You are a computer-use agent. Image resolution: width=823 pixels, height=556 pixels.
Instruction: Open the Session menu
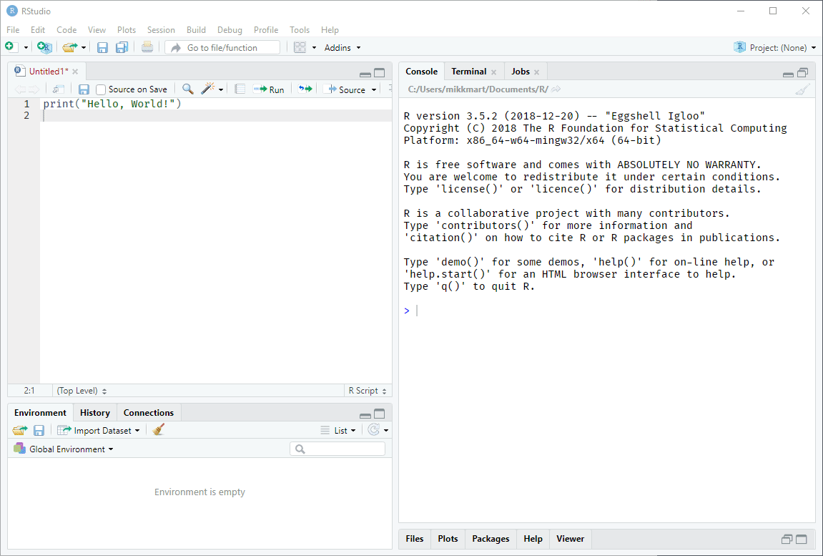pos(161,29)
